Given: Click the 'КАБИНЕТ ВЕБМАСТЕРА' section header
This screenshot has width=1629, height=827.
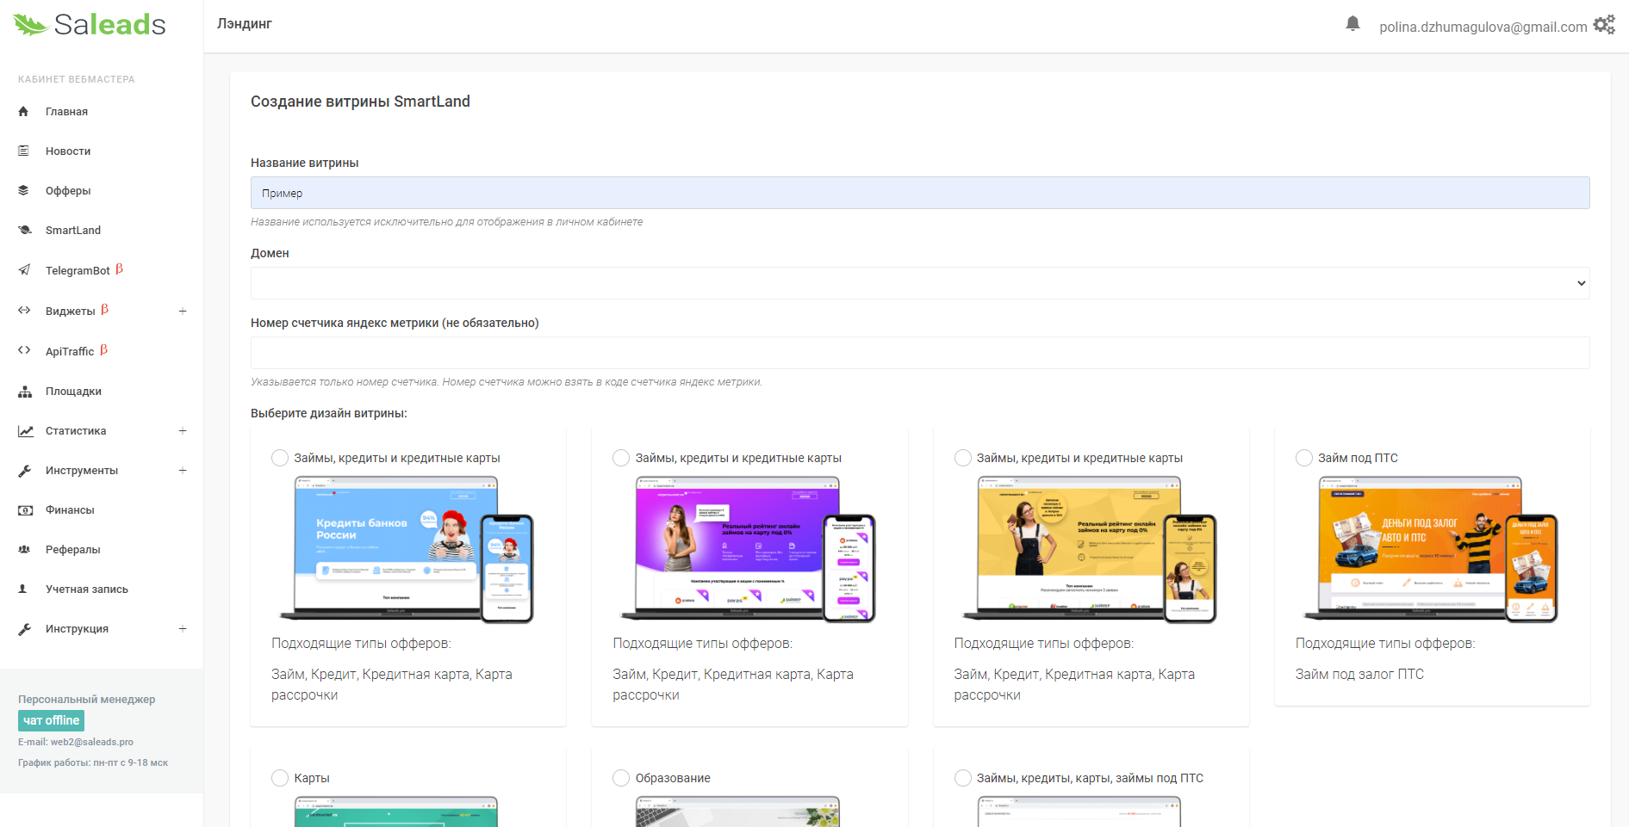Looking at the screenshot, I should point(77,79).
